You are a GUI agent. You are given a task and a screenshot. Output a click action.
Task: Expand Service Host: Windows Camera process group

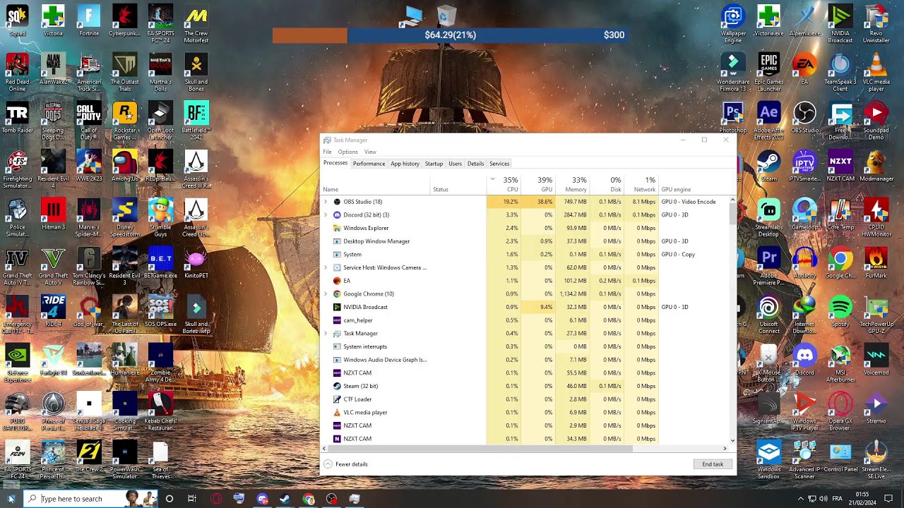[326, 267]
